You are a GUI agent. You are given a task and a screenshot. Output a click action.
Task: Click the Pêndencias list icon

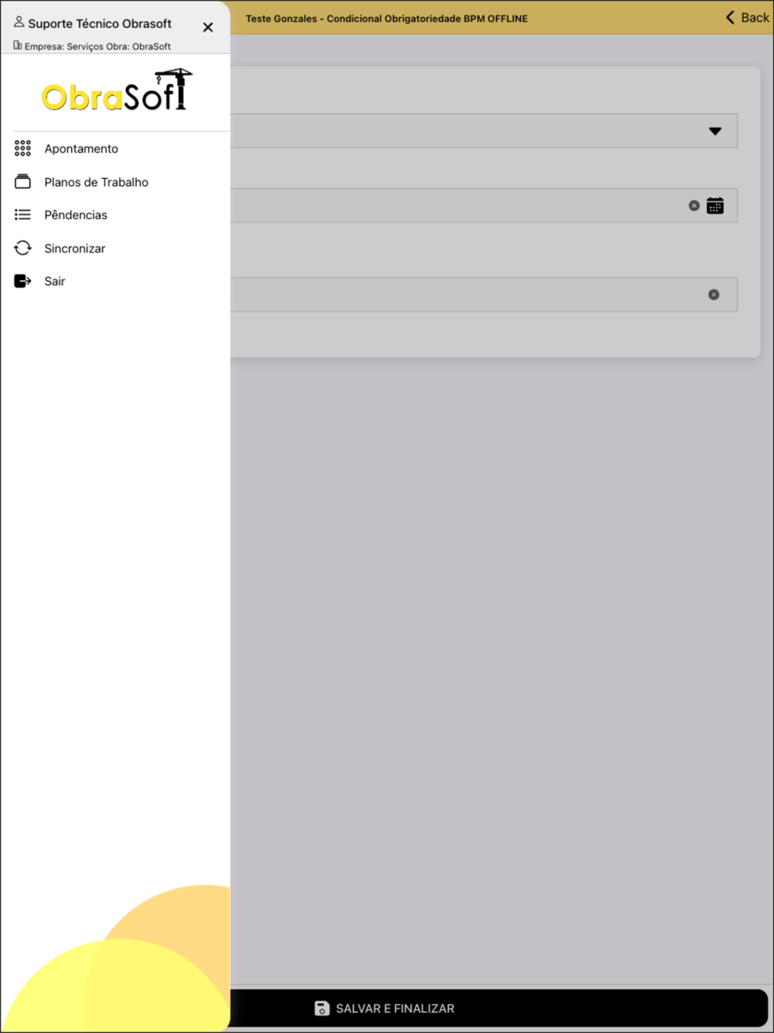click(22, 214)
